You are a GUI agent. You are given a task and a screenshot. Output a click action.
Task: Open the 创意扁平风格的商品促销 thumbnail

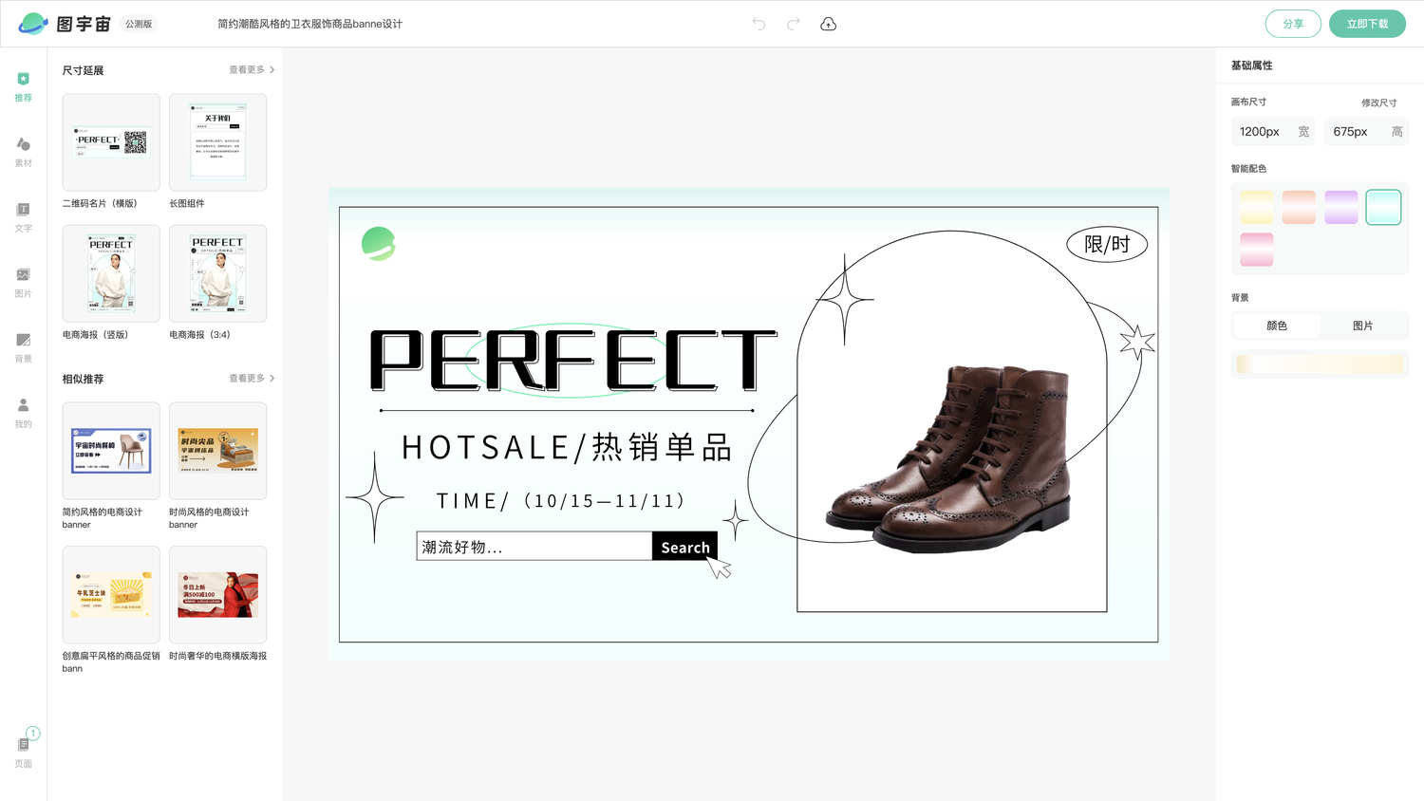pyautogui.click(x=111, y=595)
